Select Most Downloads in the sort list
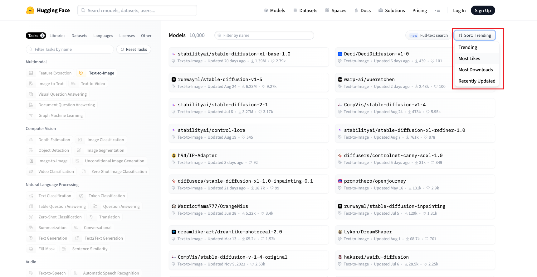The height and width of the screenshot is (277, 537). (476, 70)
